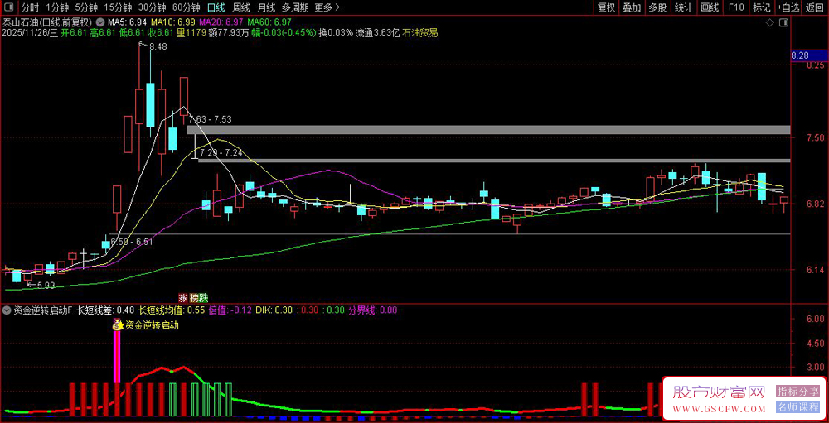Screen dimensions: 829x423
Task: Click the yellow 资金逆转启动 signal label
Action: (x=152, y=325)
